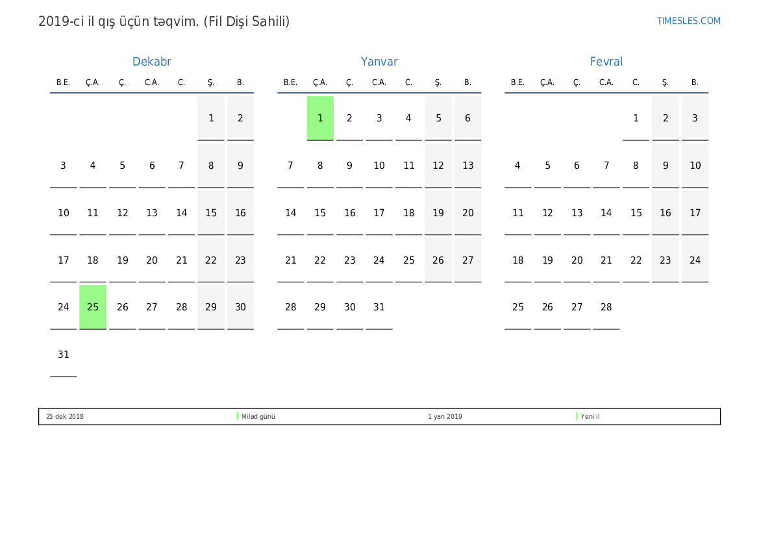Select highlighted January 1 holiday cell
Screen dimensions: 759x537
pyautogui.click(x=320, y=118)
